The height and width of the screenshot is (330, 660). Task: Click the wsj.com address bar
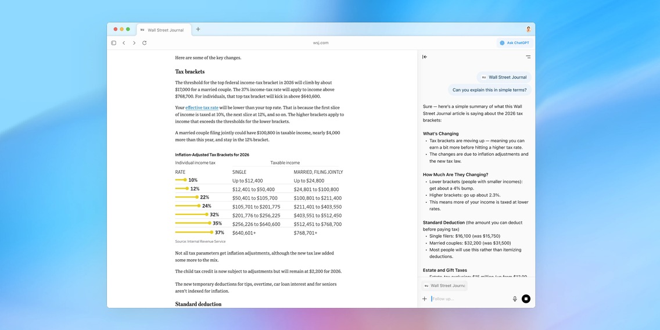[x=321, y=43]
